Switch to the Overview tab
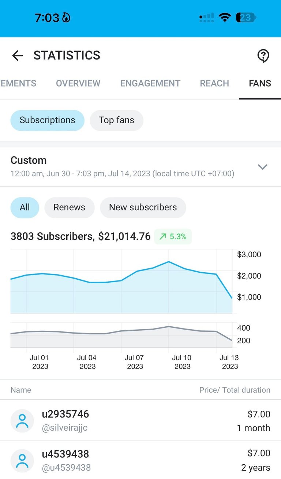Screen dimensions: 281x479 coord(78,83)
